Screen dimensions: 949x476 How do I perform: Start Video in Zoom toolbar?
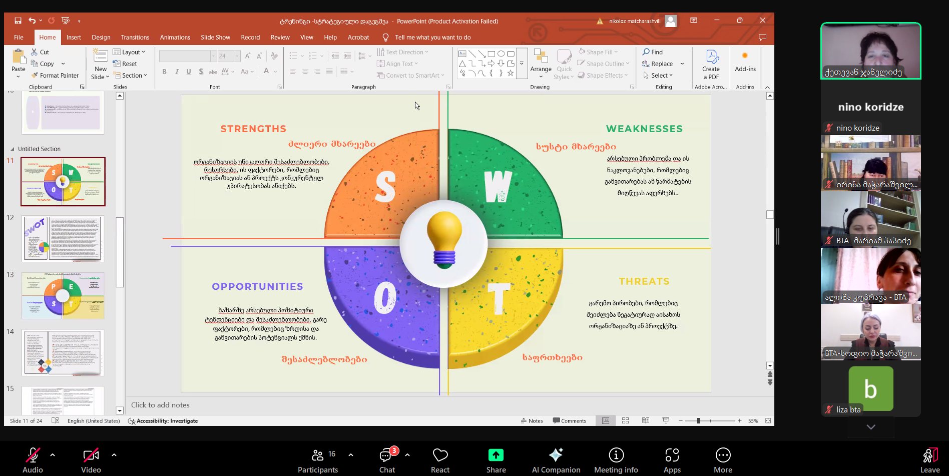(91, 460)
